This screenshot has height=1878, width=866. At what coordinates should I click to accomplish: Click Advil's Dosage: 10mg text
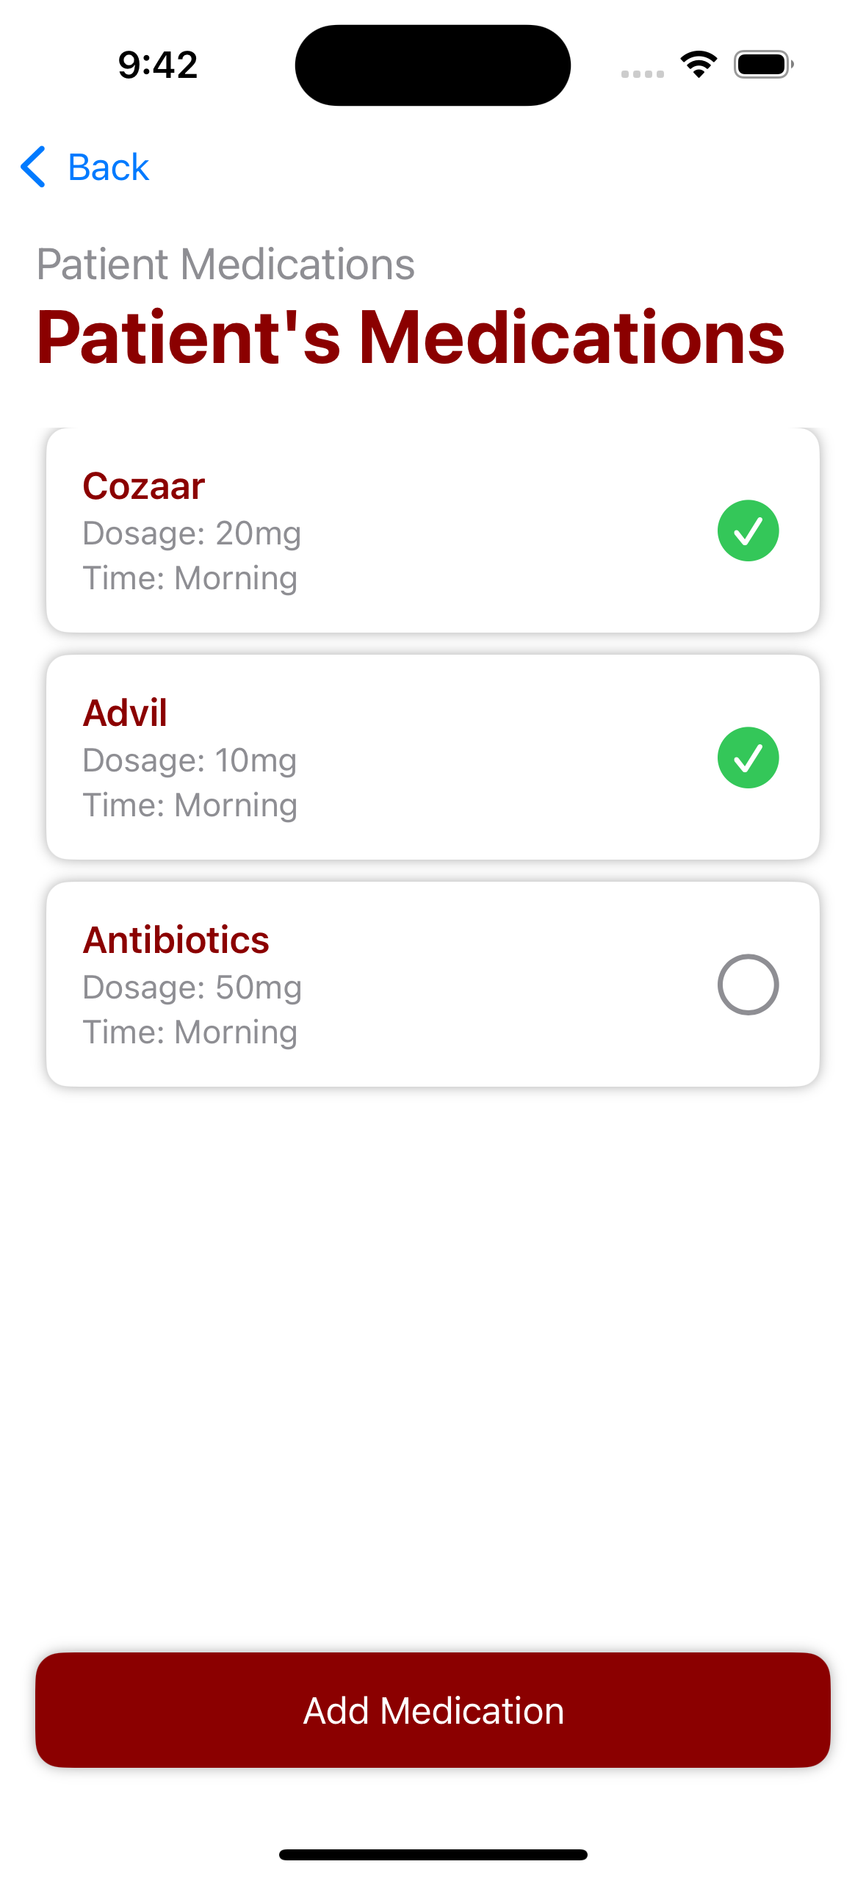[x=190, y=760]
